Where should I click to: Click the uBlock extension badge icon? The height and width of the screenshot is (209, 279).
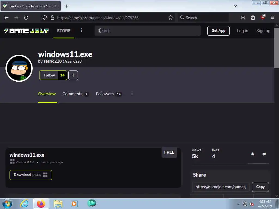[263, 17]
